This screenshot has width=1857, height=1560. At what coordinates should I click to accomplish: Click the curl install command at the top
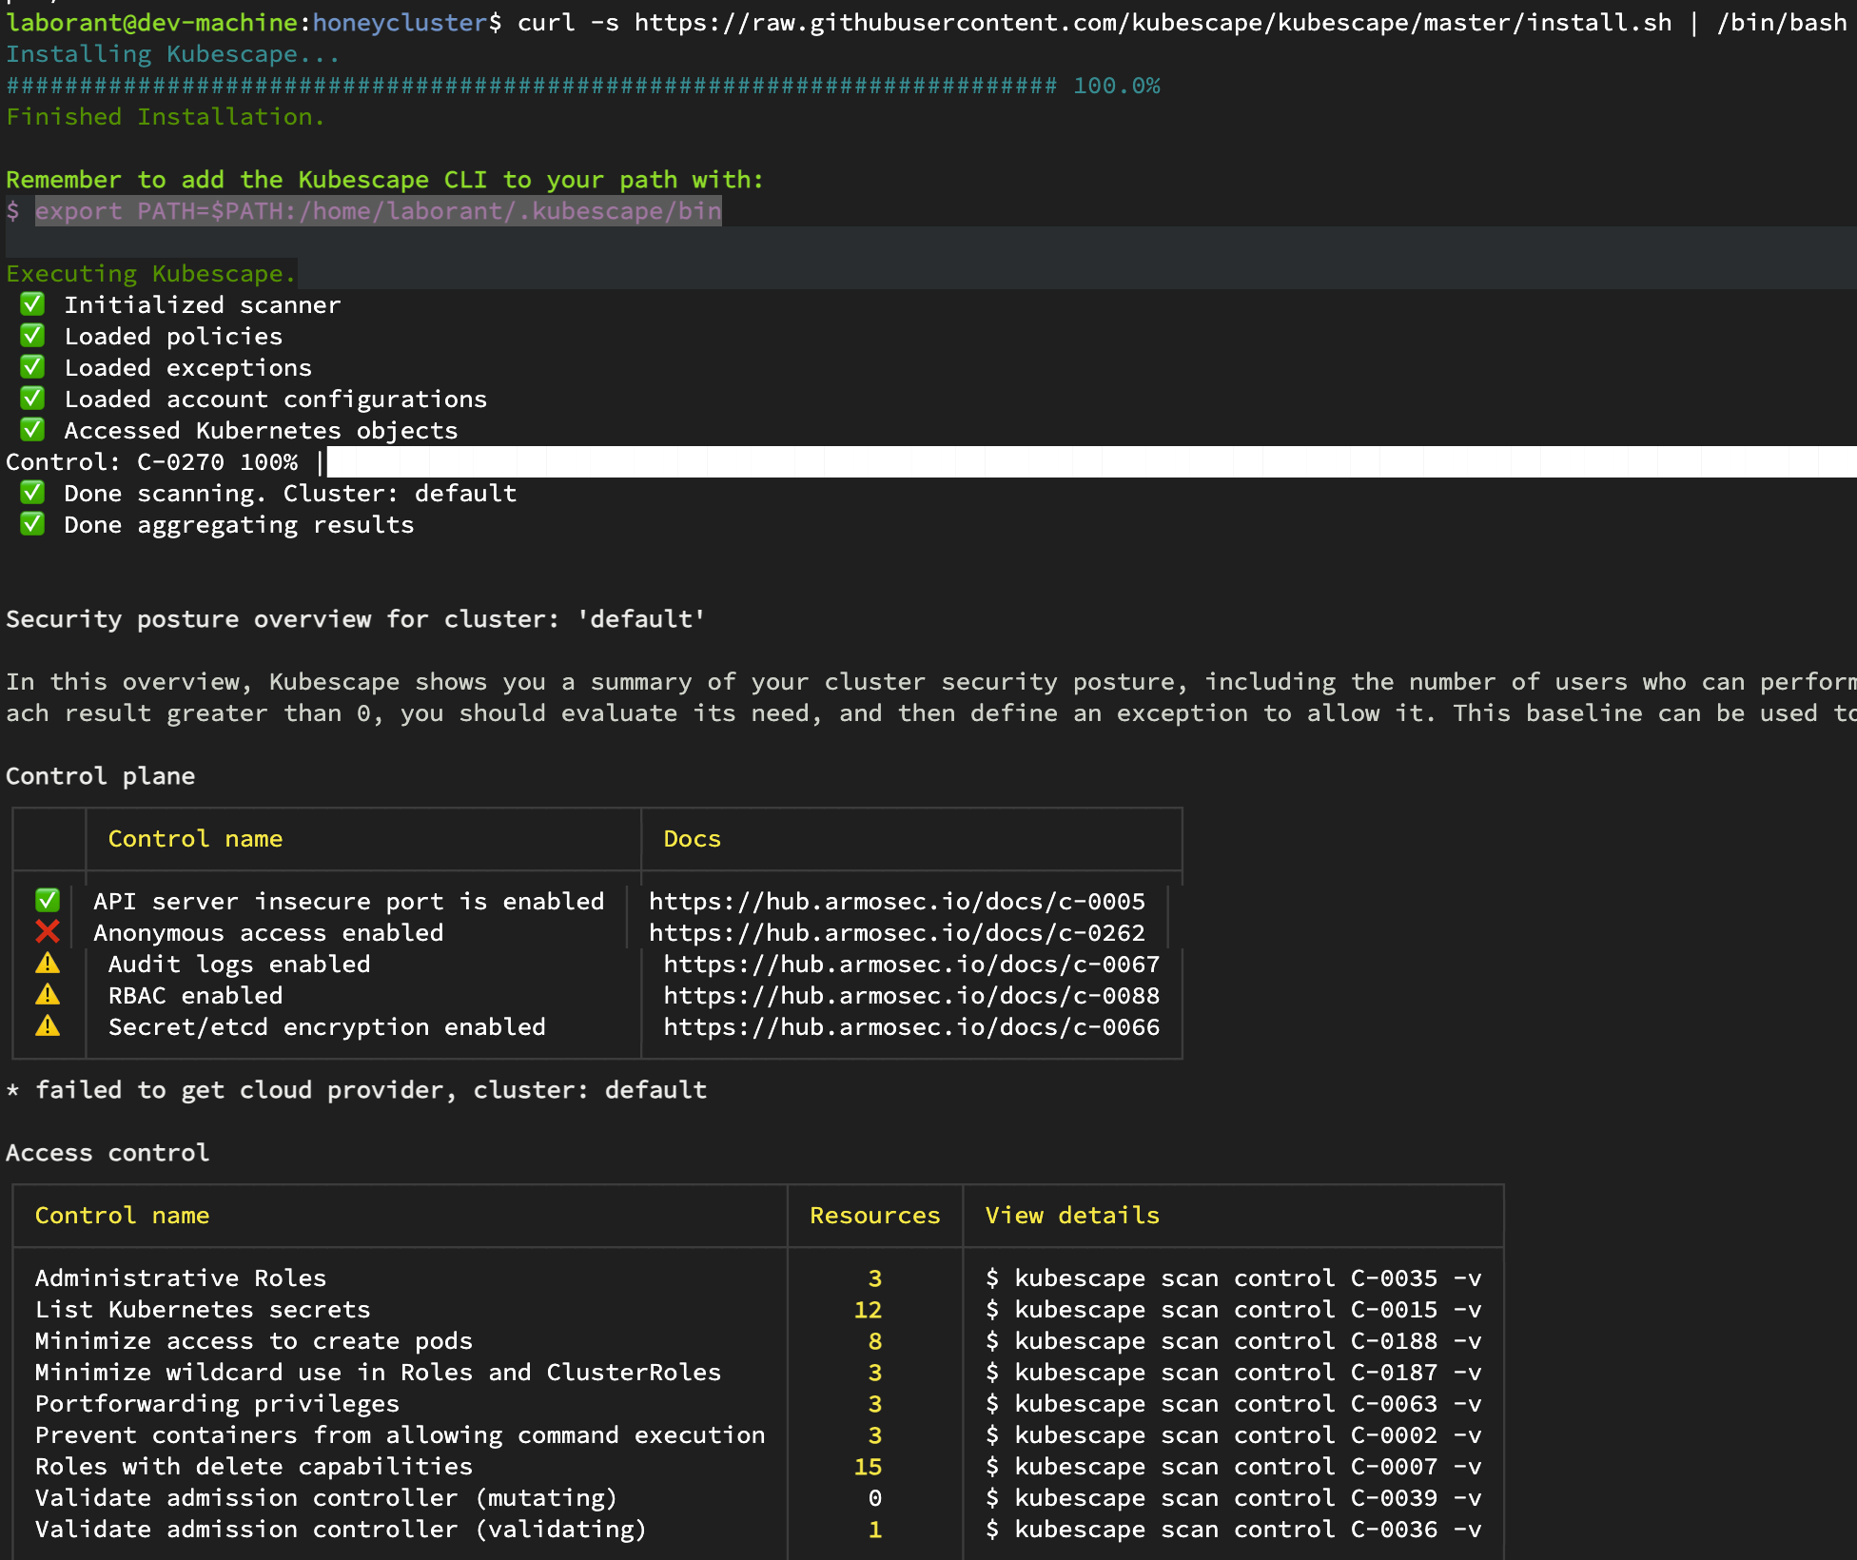pyautogui.click(x=1182, y=22)
